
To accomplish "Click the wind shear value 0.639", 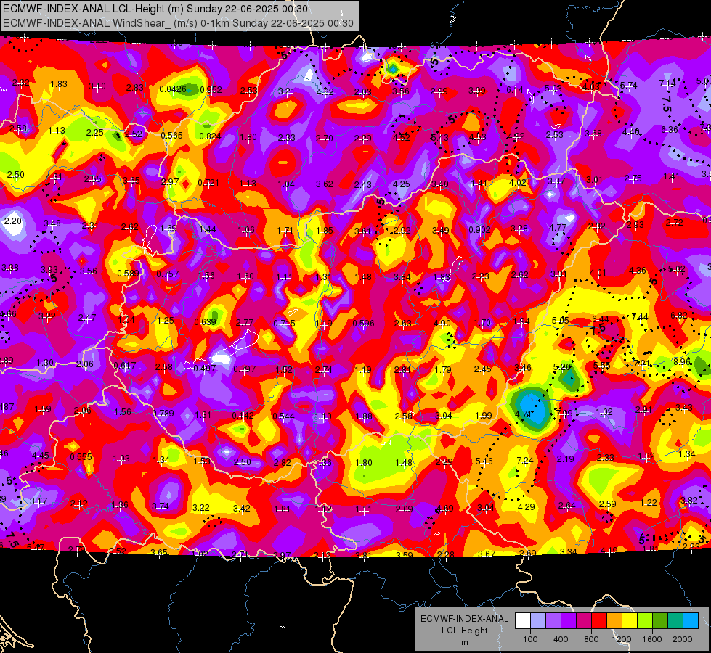I will click(x=206, y=321).
